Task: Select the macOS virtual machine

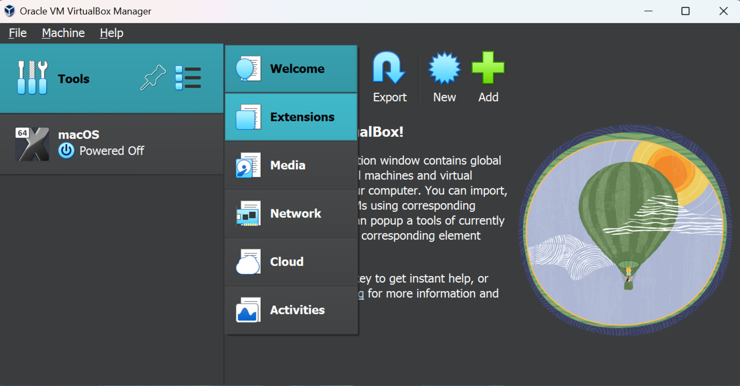Action: click(111, 144)
